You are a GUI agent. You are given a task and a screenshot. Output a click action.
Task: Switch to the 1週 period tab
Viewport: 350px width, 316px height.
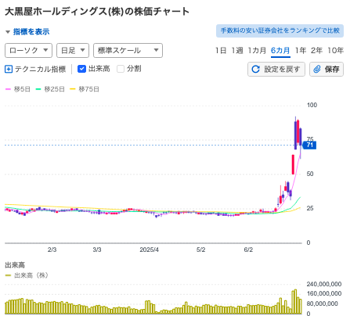[237, 50]
